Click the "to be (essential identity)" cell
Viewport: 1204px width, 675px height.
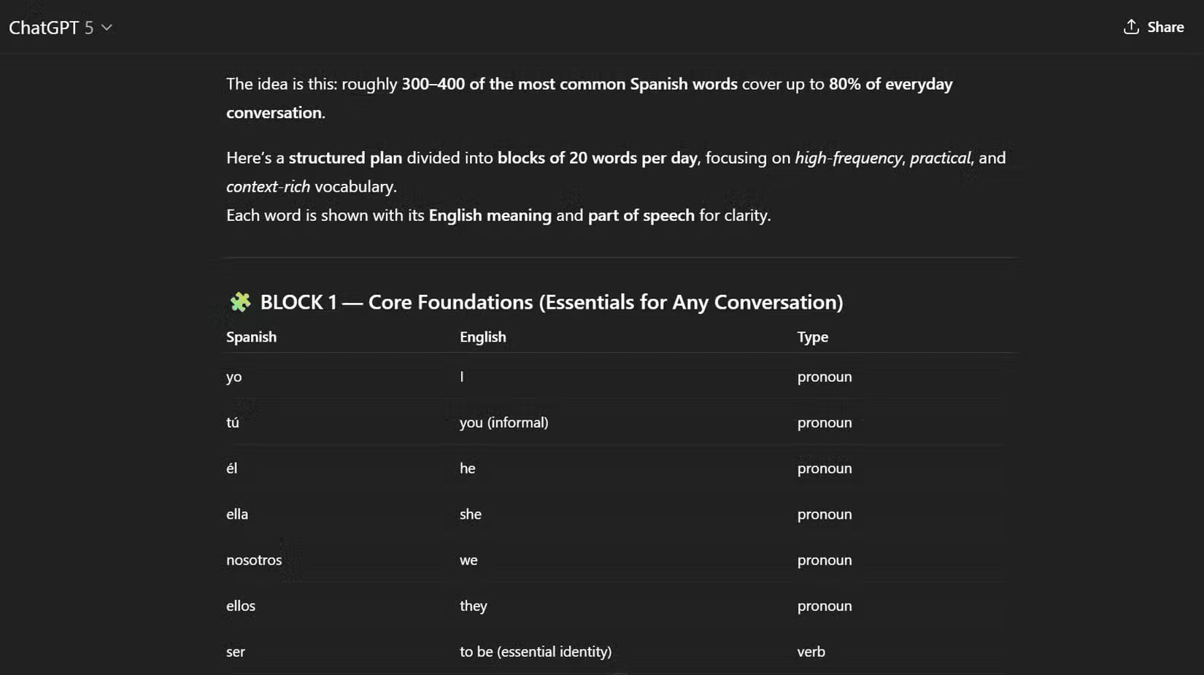click(x=535, y=652)
